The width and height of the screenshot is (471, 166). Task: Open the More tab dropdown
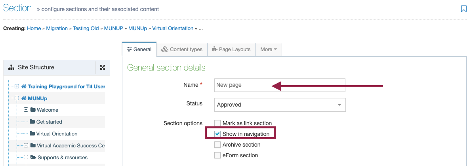(269, 50)
